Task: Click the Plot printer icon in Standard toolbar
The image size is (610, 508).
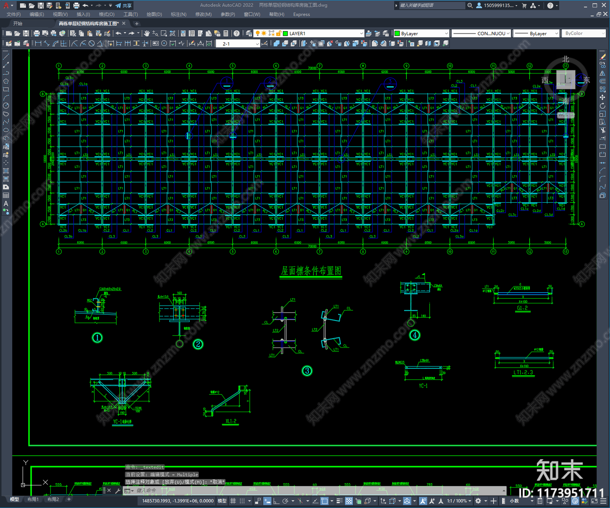Action: click(37, 34)
